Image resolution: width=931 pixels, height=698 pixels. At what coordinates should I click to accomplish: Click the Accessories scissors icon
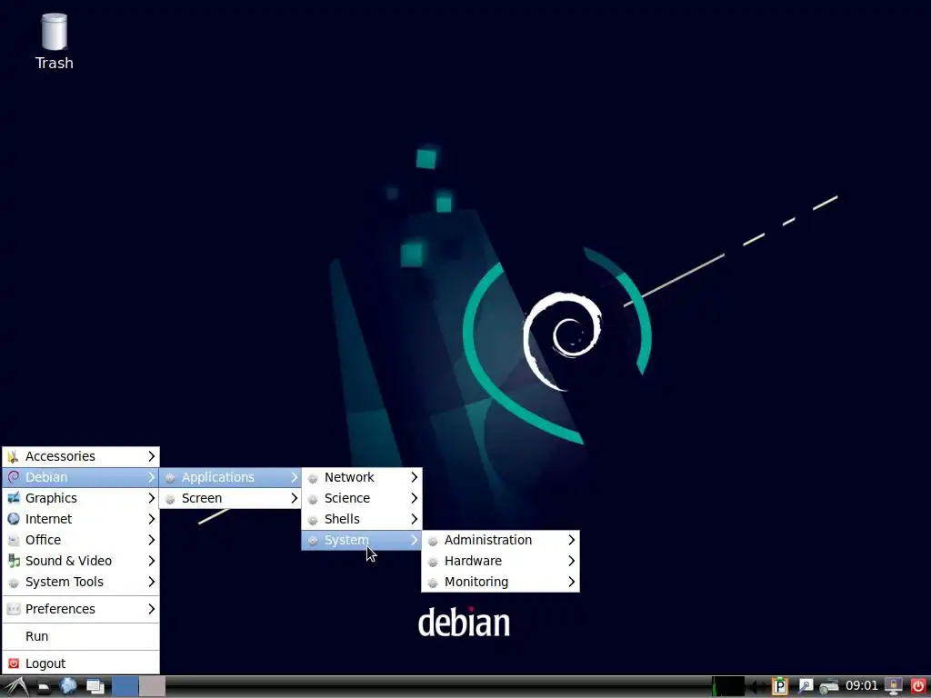pos(13,456)
